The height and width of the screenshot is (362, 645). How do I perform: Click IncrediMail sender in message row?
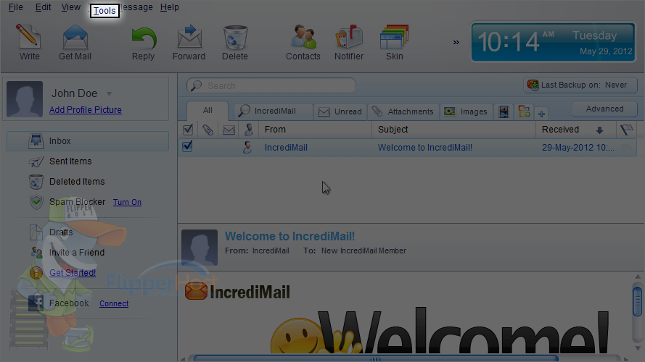(x=286, y=148)
